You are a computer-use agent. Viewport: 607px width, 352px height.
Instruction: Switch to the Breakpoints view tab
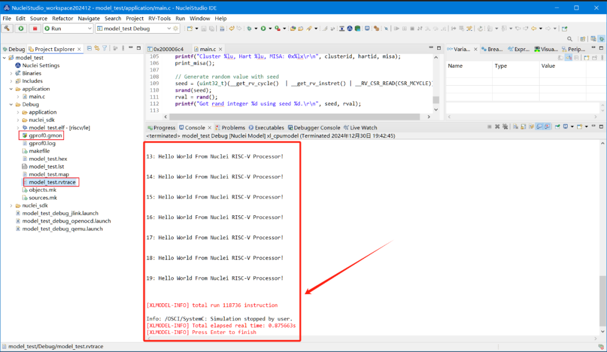click(492, 49)
